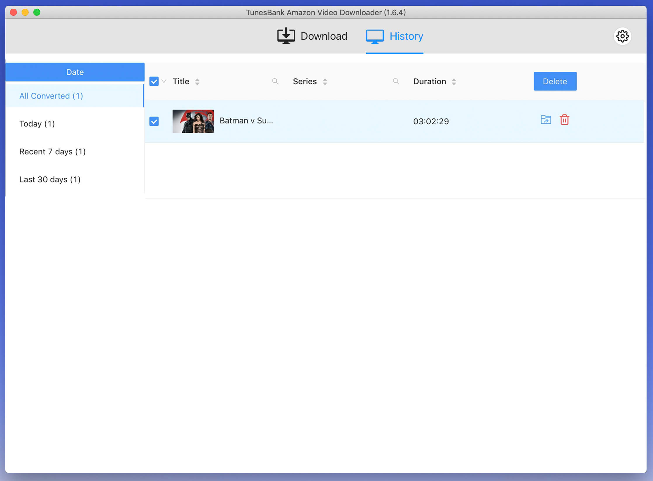Click the Delete button
653x481 pixels.
[555, 81]
